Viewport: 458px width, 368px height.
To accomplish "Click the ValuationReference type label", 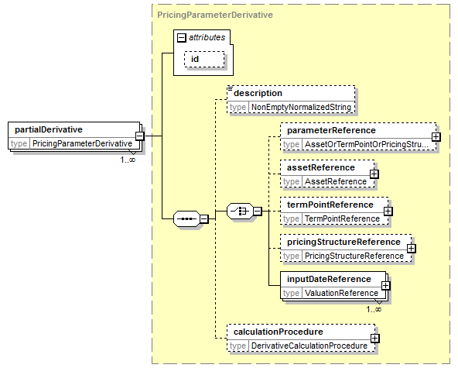I will 341,293.
